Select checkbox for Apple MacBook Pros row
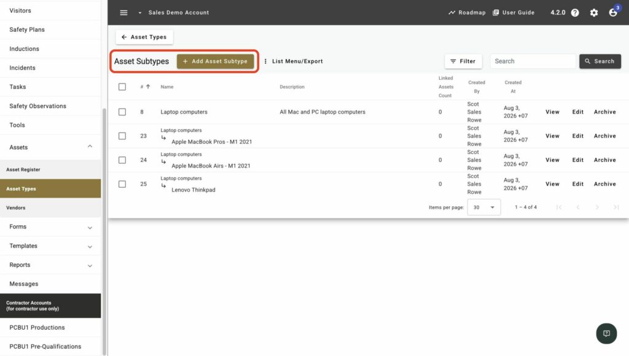This screenshot has width=629, height=356. [x=122, y=136]
